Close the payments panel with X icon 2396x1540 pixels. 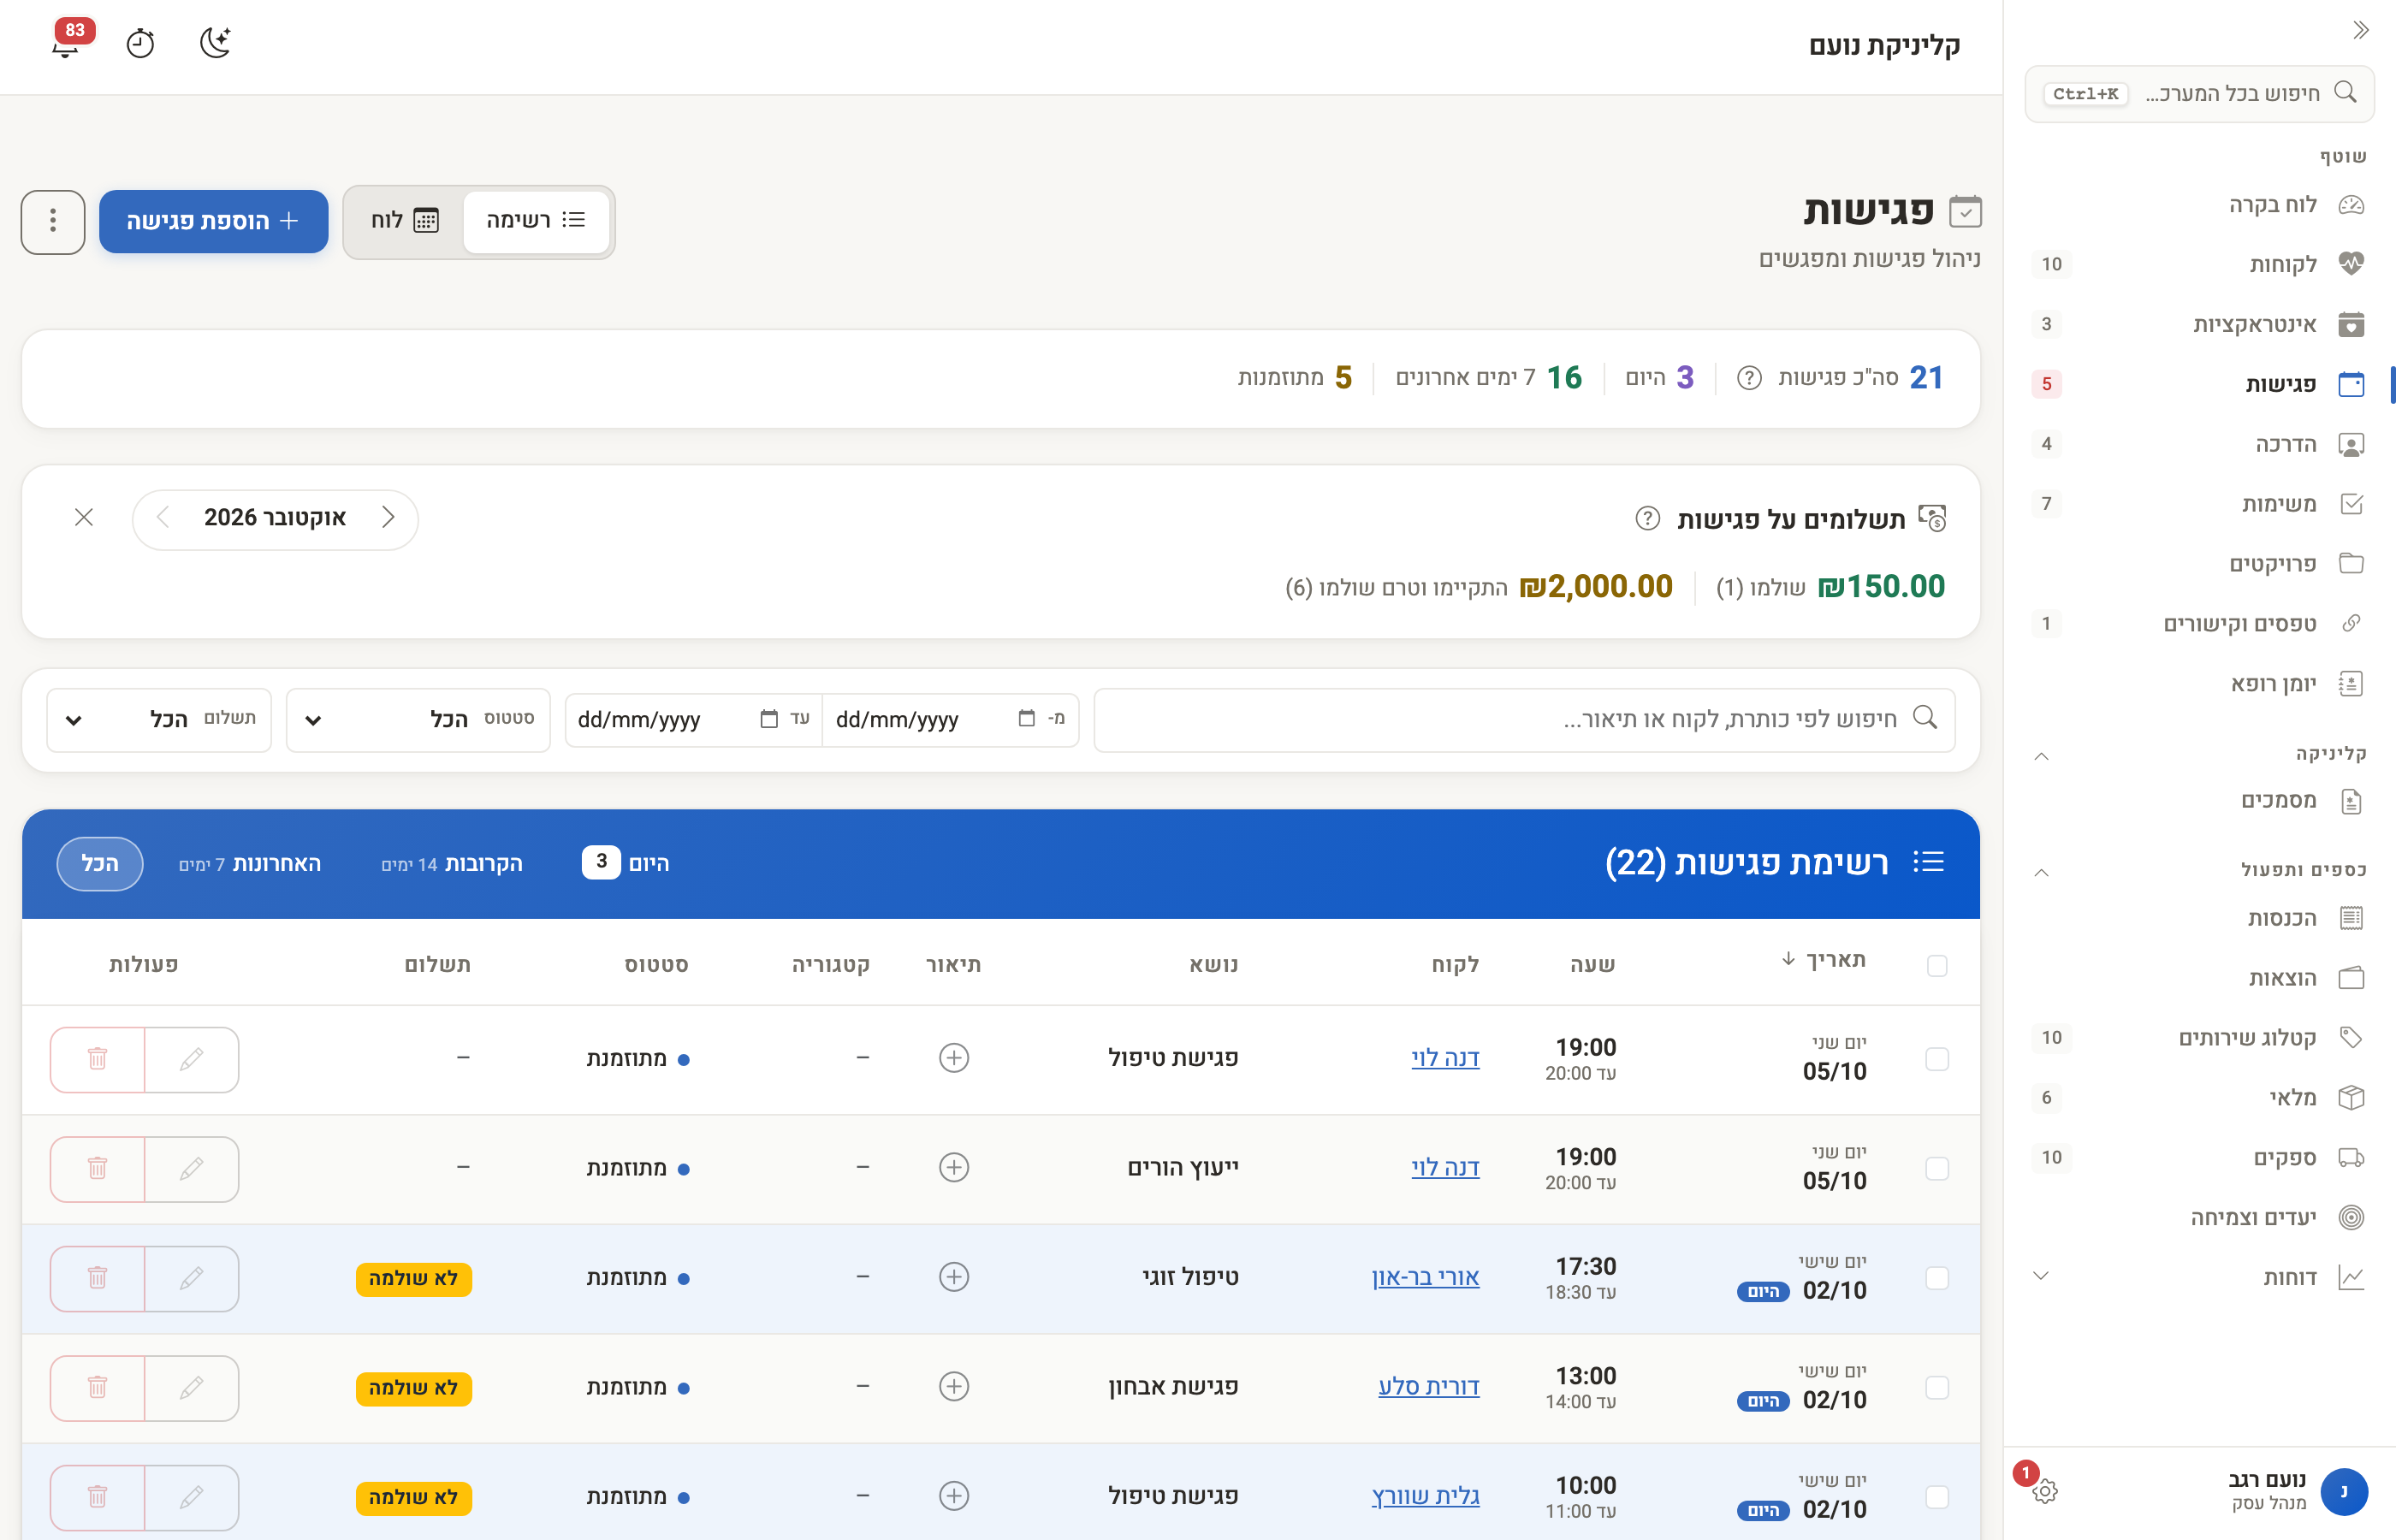point(84,517)
